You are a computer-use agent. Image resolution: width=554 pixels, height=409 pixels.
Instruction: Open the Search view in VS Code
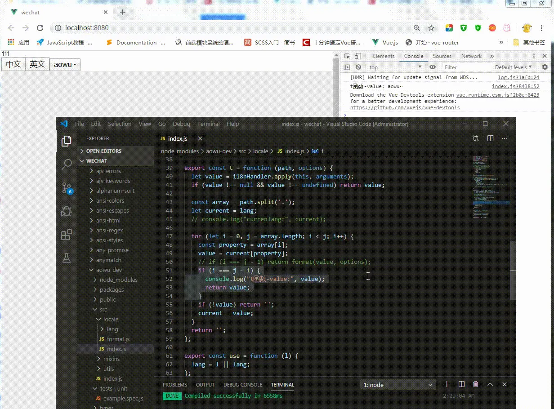[67, 164]
